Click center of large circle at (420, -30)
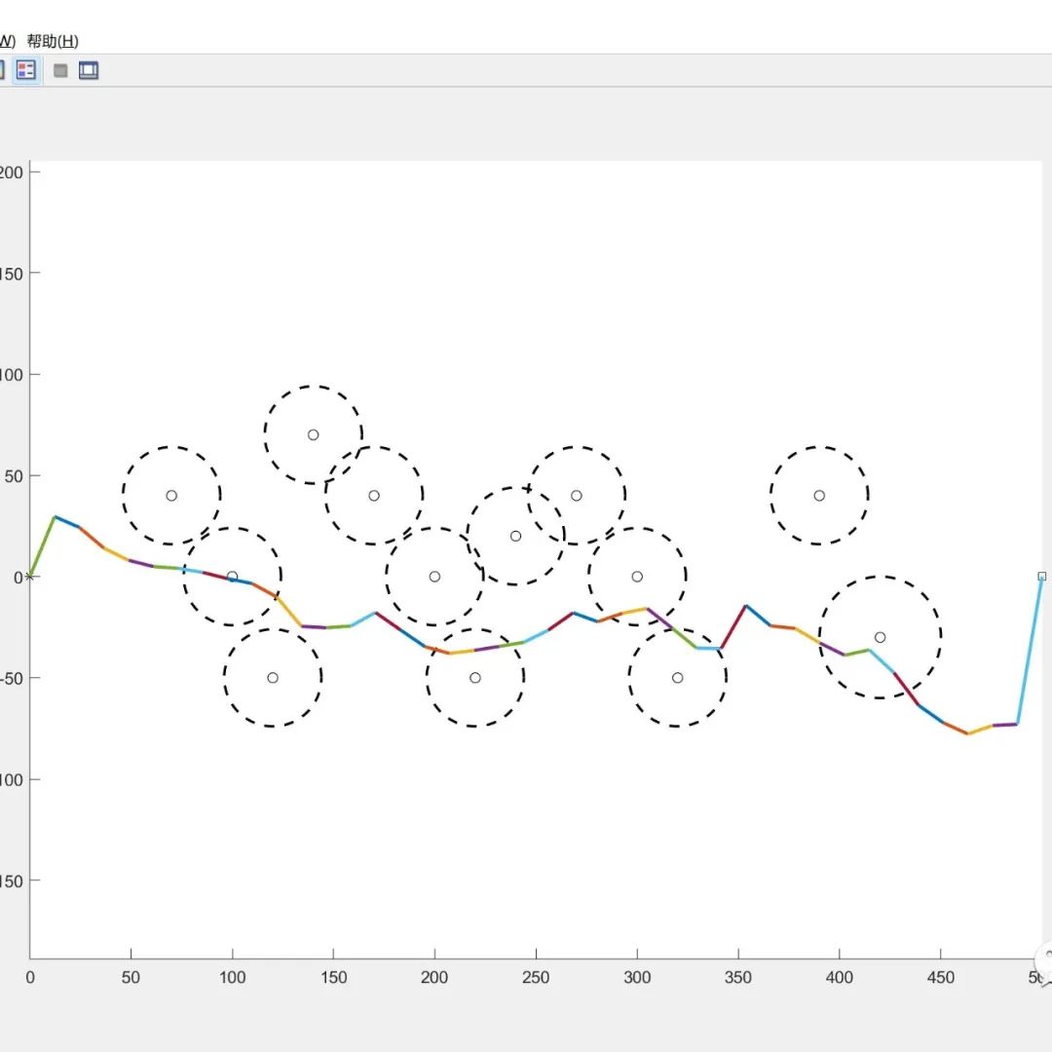This screenshot has width=1052, height=1052. point(881,637)
